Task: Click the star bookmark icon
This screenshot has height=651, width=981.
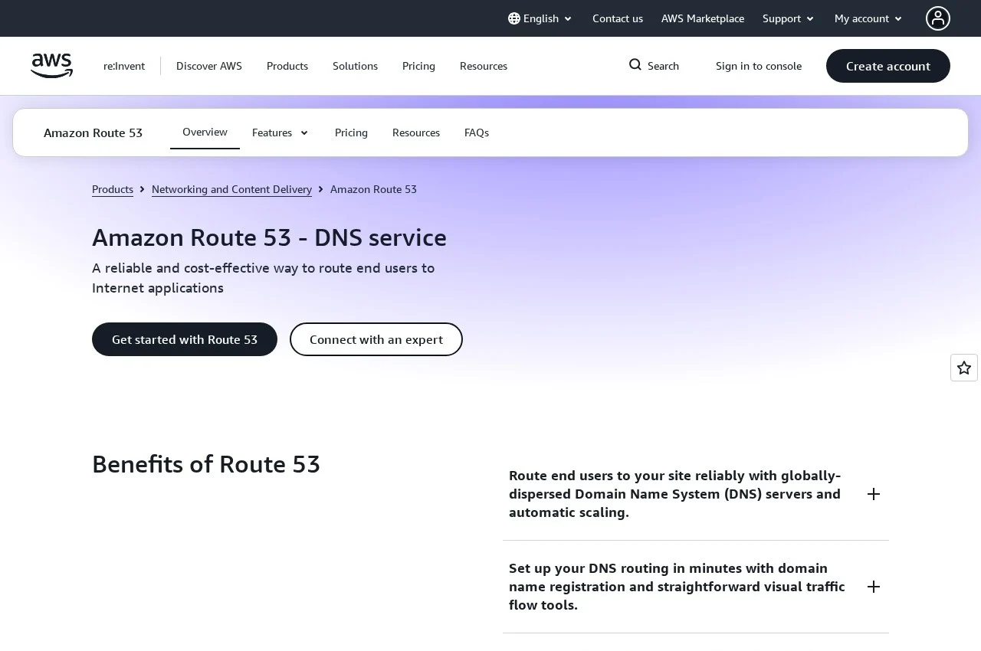Action: coord(964,368)
